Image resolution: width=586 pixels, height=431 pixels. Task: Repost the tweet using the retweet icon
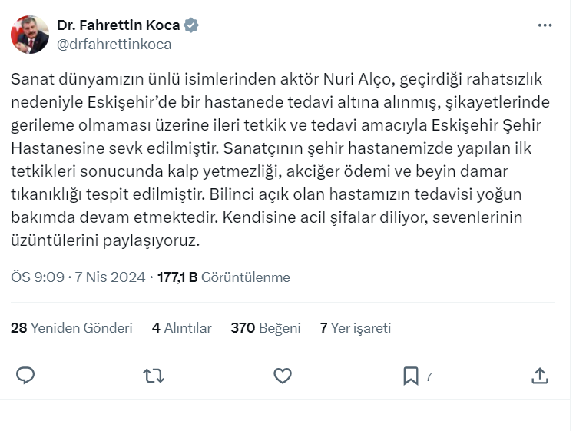pyautogui.click(x=154, y=376)
